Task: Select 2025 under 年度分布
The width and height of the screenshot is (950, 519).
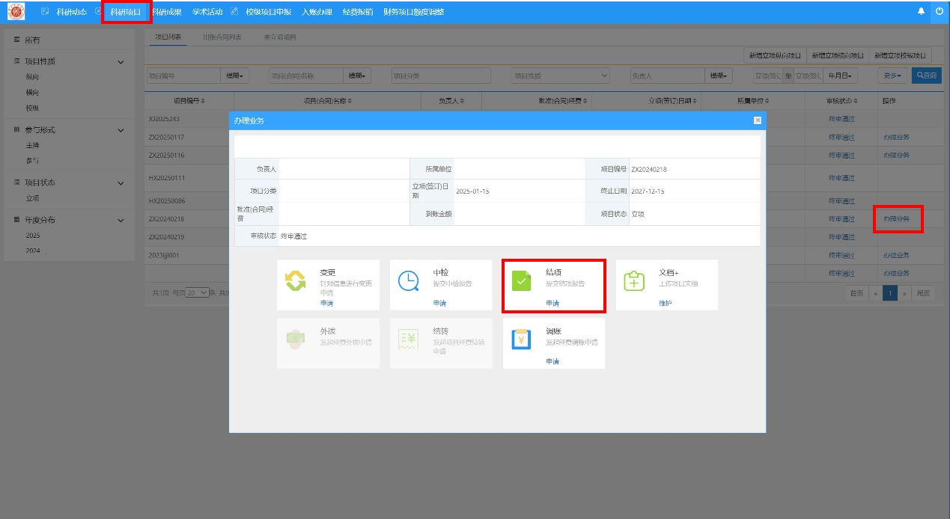Action: click(33, 236)
